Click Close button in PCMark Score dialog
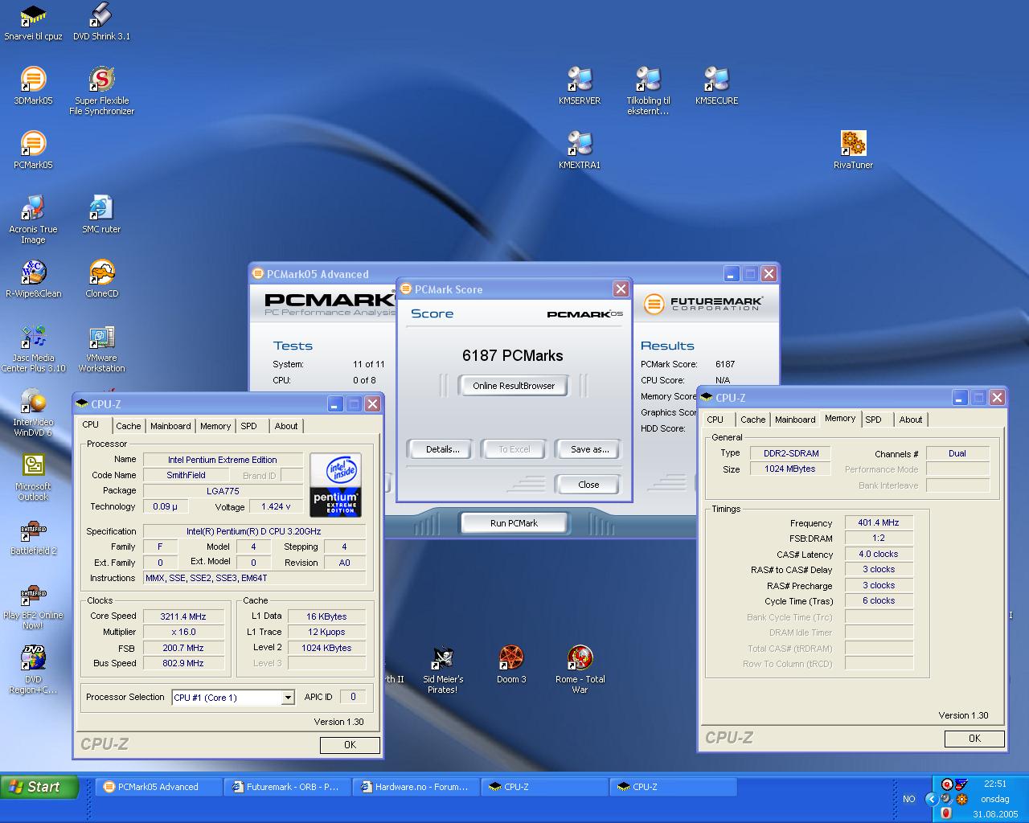This screenshot has height=823, width=1029. click(x=588, y=485)
